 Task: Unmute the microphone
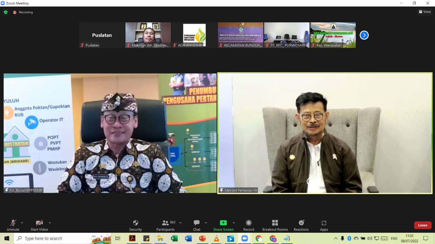tap(13, 225)
